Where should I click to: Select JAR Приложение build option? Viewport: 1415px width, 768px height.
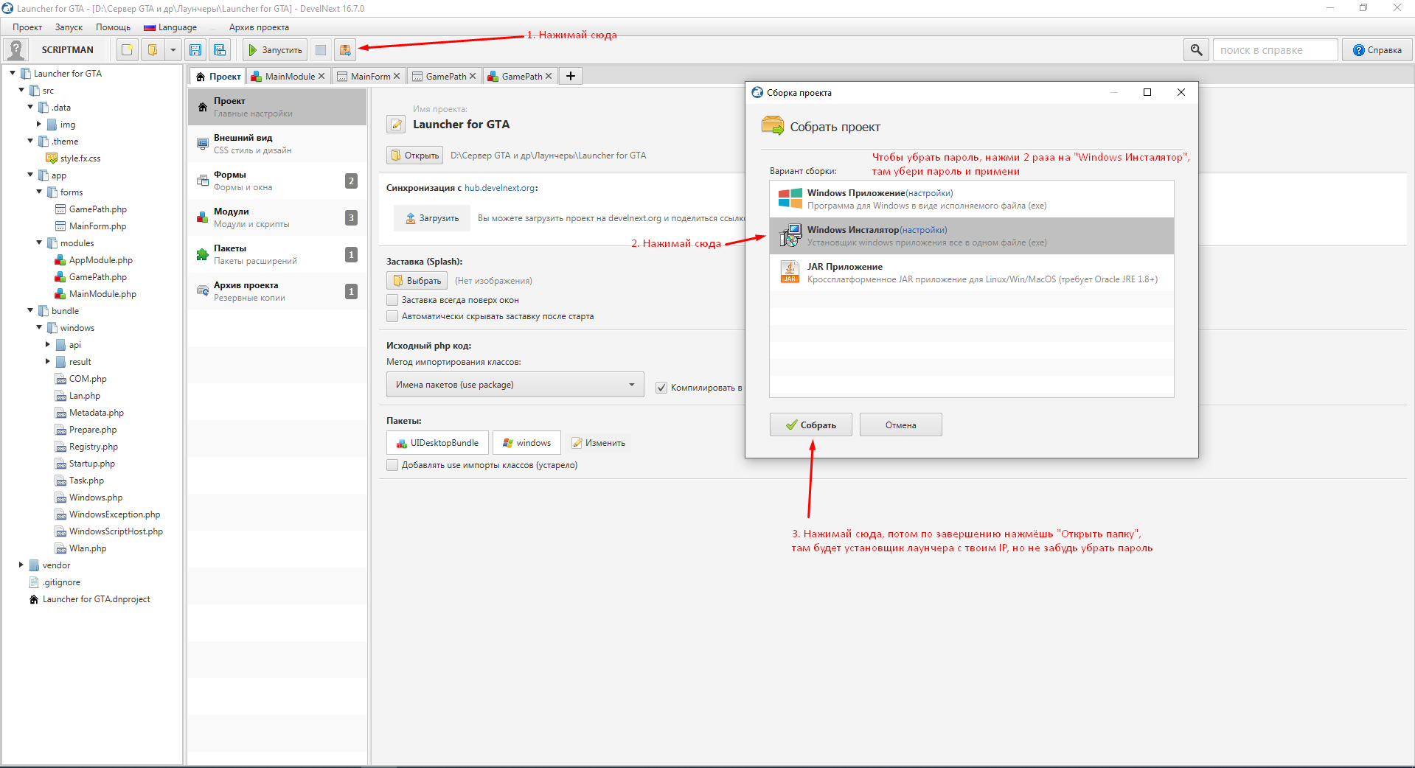(971, 273)
